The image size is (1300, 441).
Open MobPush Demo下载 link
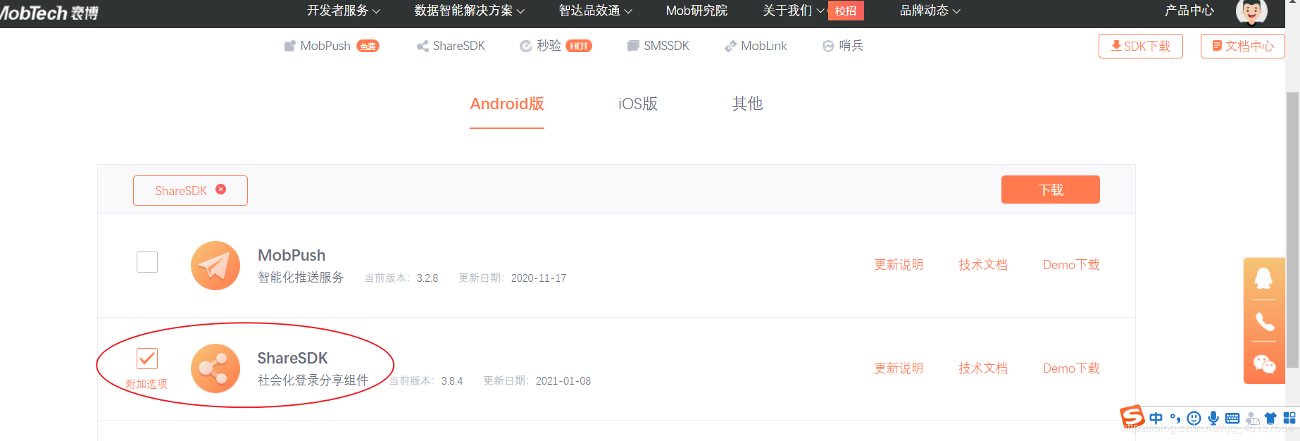1071,265
